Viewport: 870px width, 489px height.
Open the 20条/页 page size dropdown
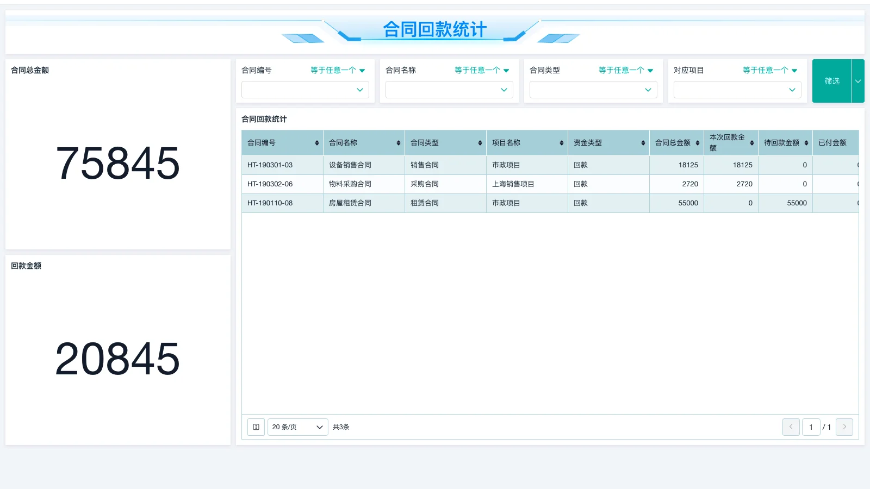click(297, 427)
